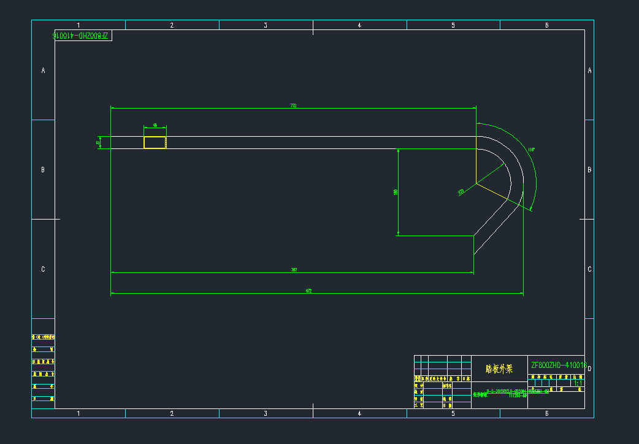Click the 1:1 scale value in title block
Viewport: 639px width, 444px height.
click(x=577, y=383)
